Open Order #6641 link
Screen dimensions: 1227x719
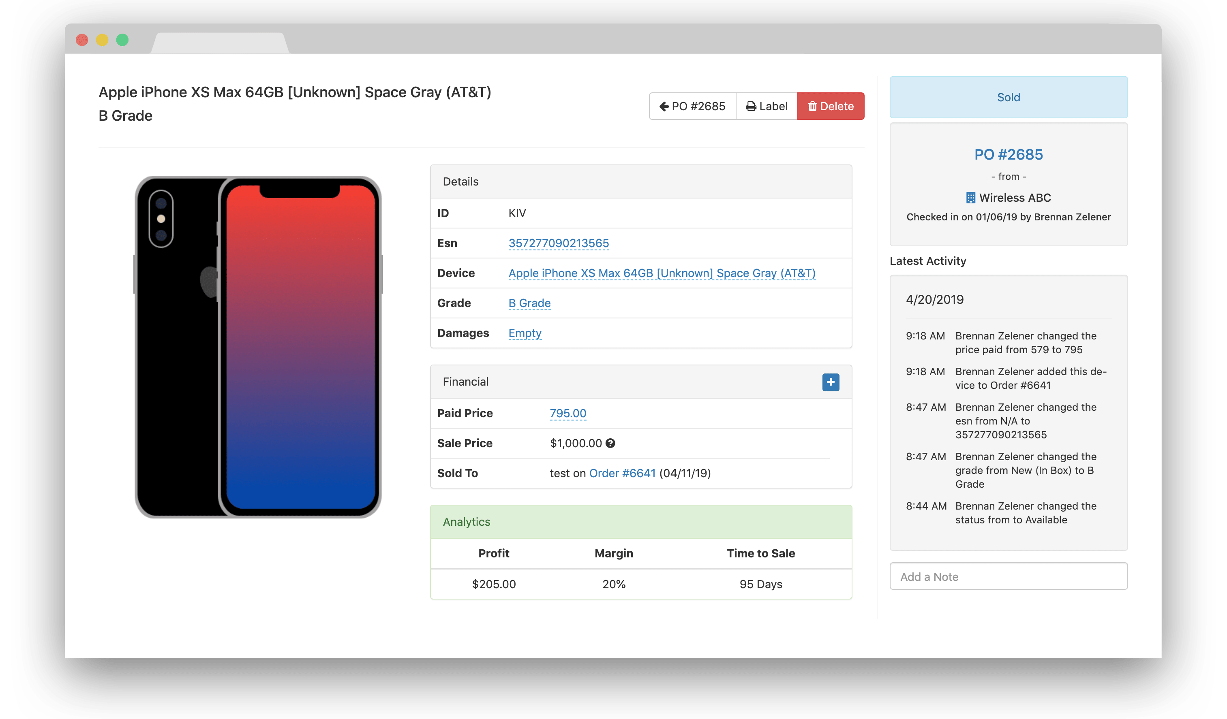(x=622, y=474)
